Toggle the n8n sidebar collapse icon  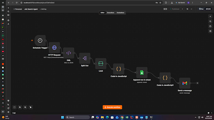(8, 15)
